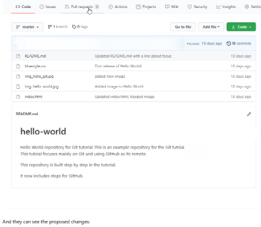Open the Issues tab
This screenshot has width=261, height=227.
coord(48,7)
